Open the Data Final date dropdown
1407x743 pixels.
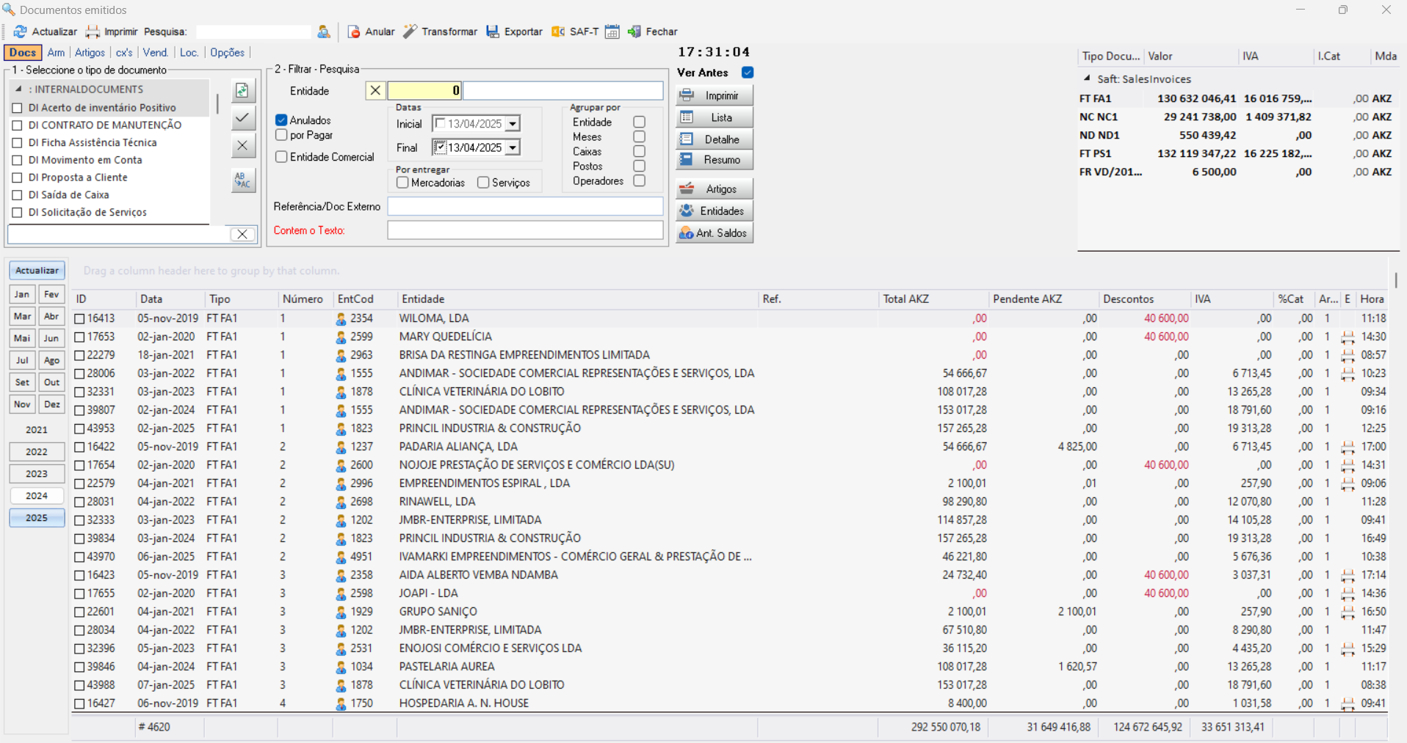click(x=513, y=147)
